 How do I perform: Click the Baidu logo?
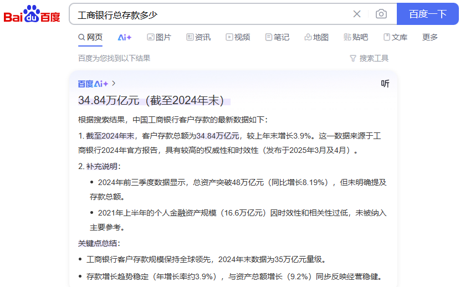pyautogui.click(x=32, y=14)
